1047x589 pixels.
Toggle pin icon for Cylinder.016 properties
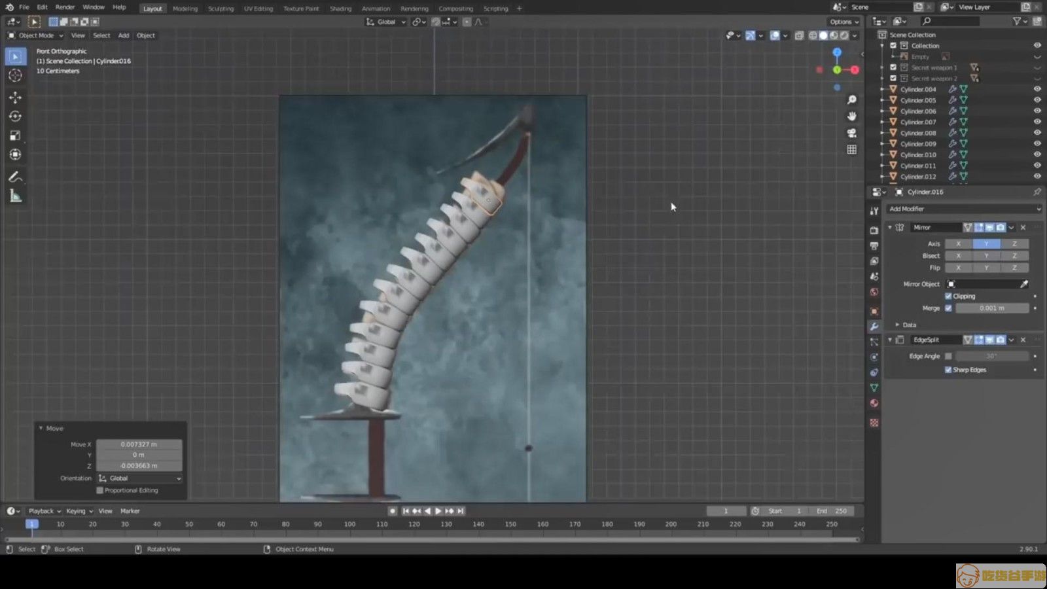(1037, 192)
